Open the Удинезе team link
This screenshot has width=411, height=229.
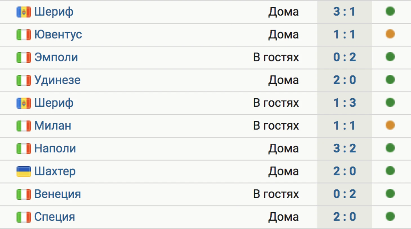click(x=57, y=80)
